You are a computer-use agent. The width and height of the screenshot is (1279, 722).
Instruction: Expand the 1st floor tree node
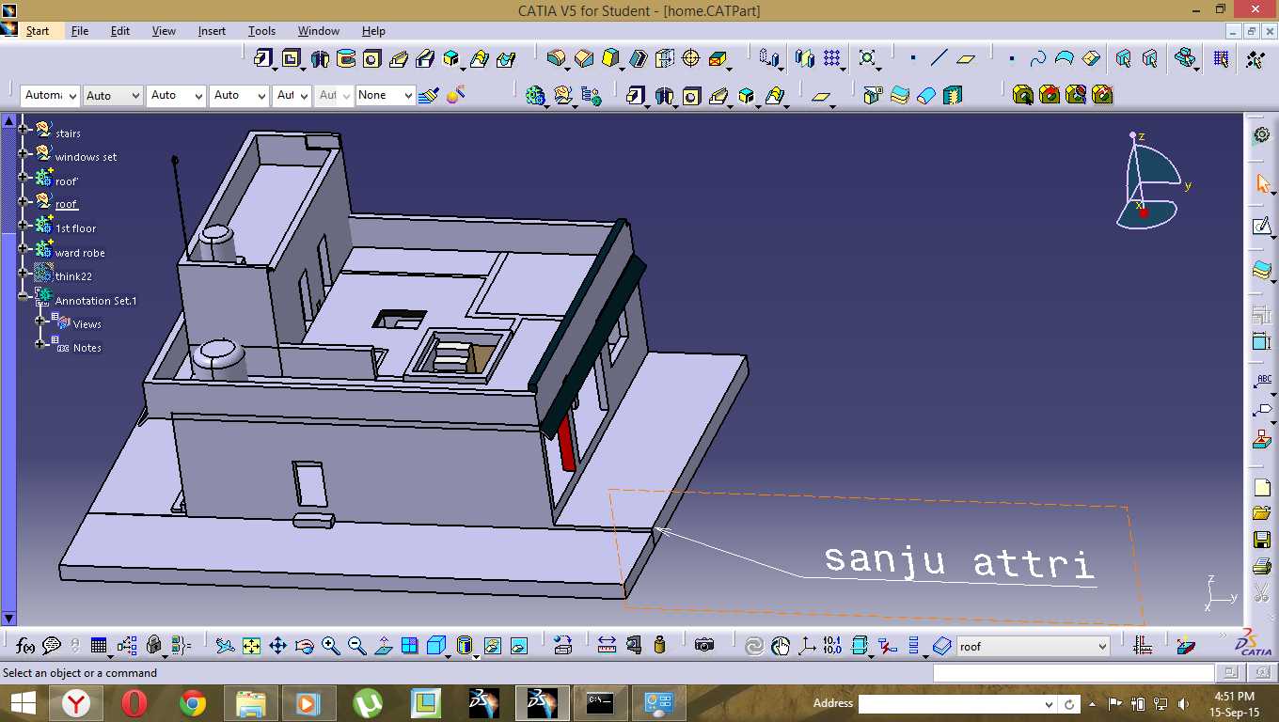pos(24,224)
